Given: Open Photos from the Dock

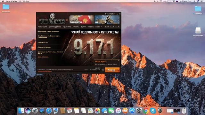Looking at the screenshot, I should (97, 111).
